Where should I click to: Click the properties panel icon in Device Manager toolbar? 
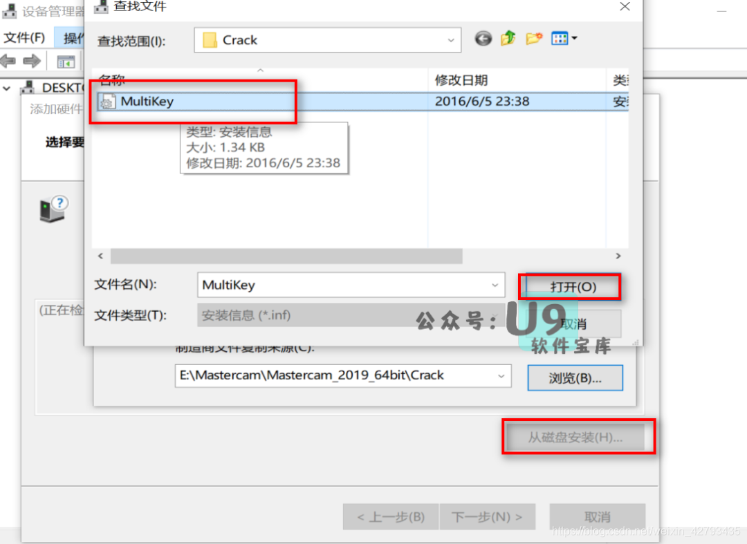point(66,62)
